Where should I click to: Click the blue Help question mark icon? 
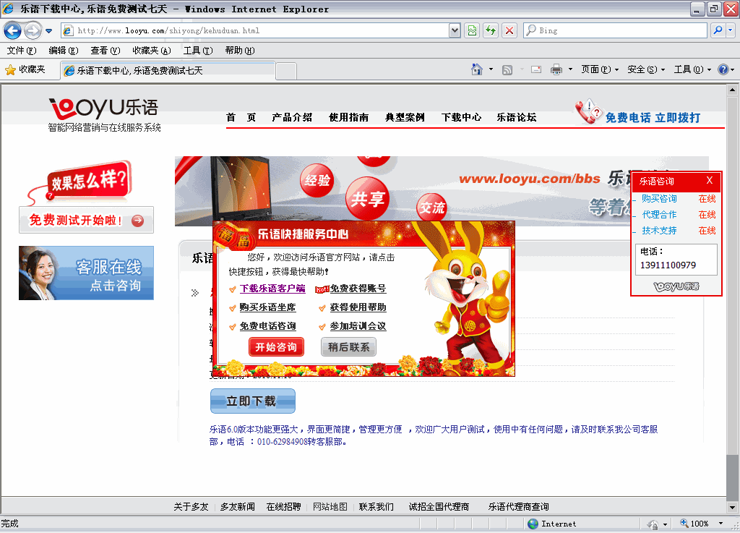point(723,70)
